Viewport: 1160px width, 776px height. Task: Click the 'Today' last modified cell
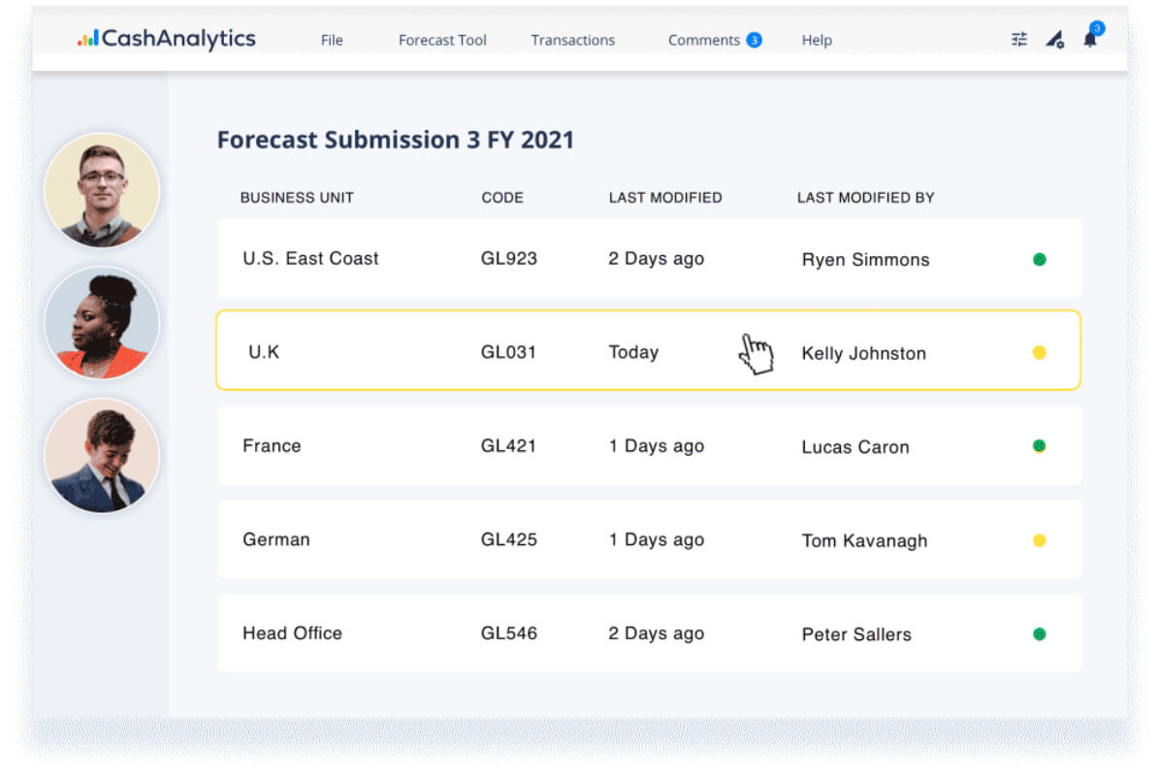(x=633, y=352)
